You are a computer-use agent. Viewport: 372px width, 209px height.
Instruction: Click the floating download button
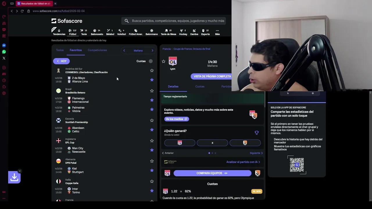click(14, 177)
